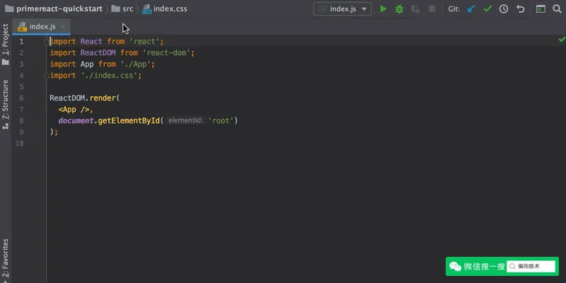The width and height of the screenshot is (566, 283).
Task: Click the render method call on line 6
Action: coord(103,98)
